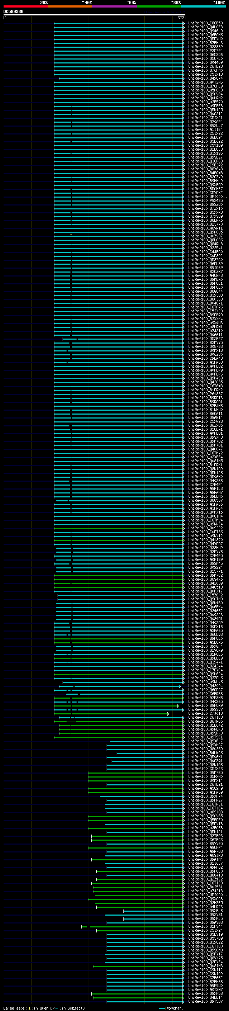The height and width of the screenshot is (1011, 229).
Task: Click the red 20% identity color segment
Action: (x=26, y=6)
